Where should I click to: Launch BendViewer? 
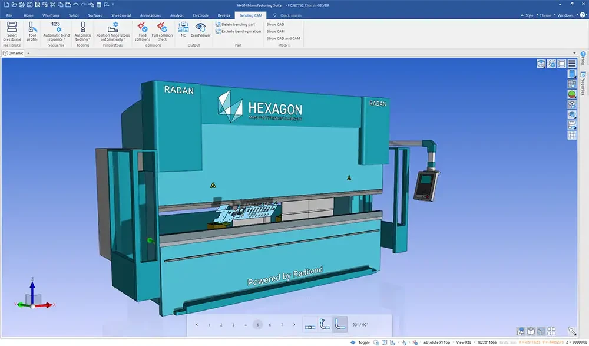[201, 29]
